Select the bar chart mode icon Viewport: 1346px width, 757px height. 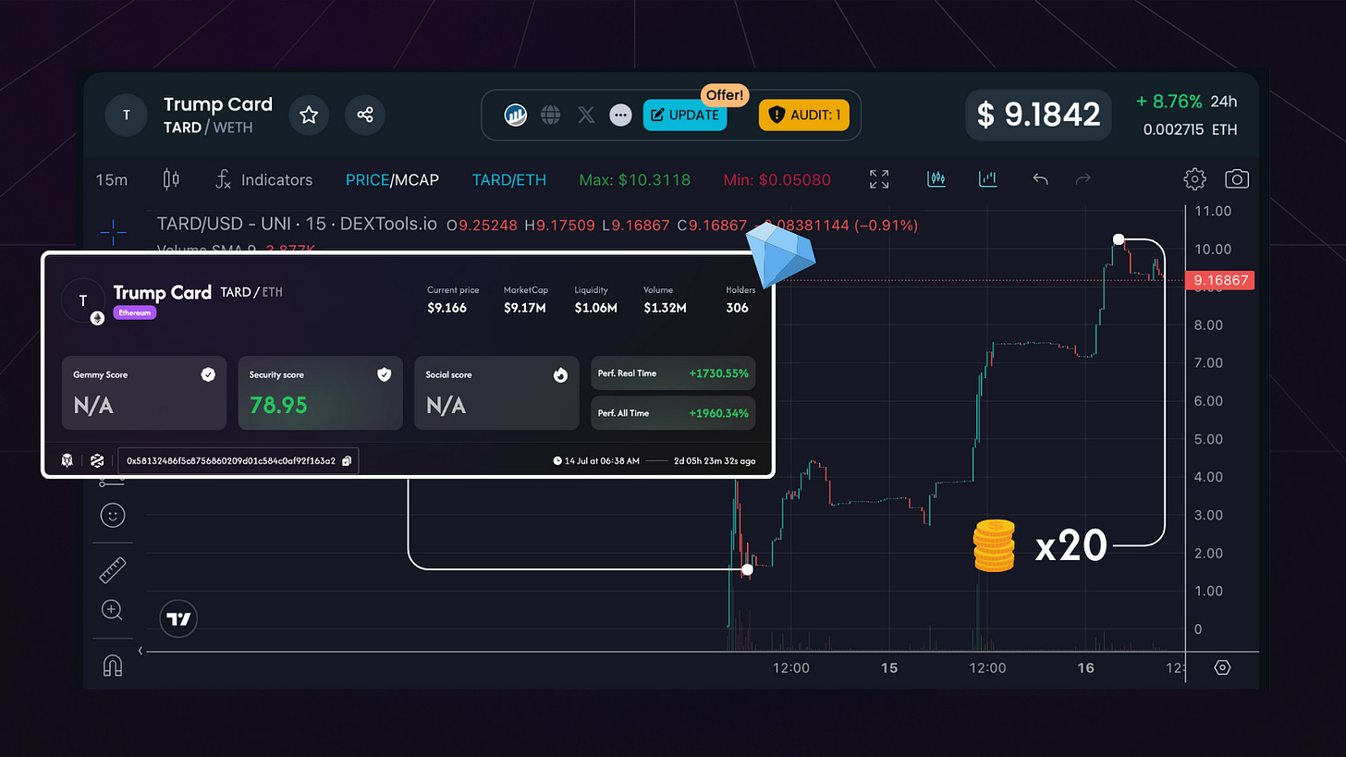[988, 178]
